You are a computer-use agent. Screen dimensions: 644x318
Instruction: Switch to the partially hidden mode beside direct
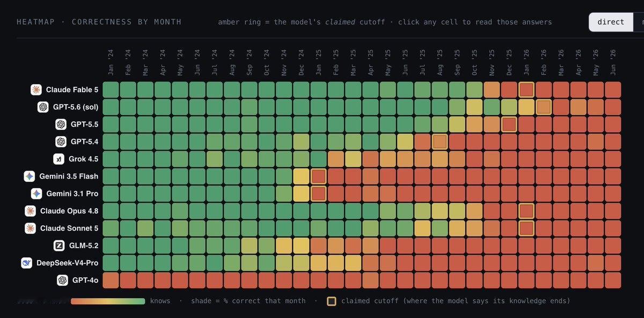tap(639, 22)
